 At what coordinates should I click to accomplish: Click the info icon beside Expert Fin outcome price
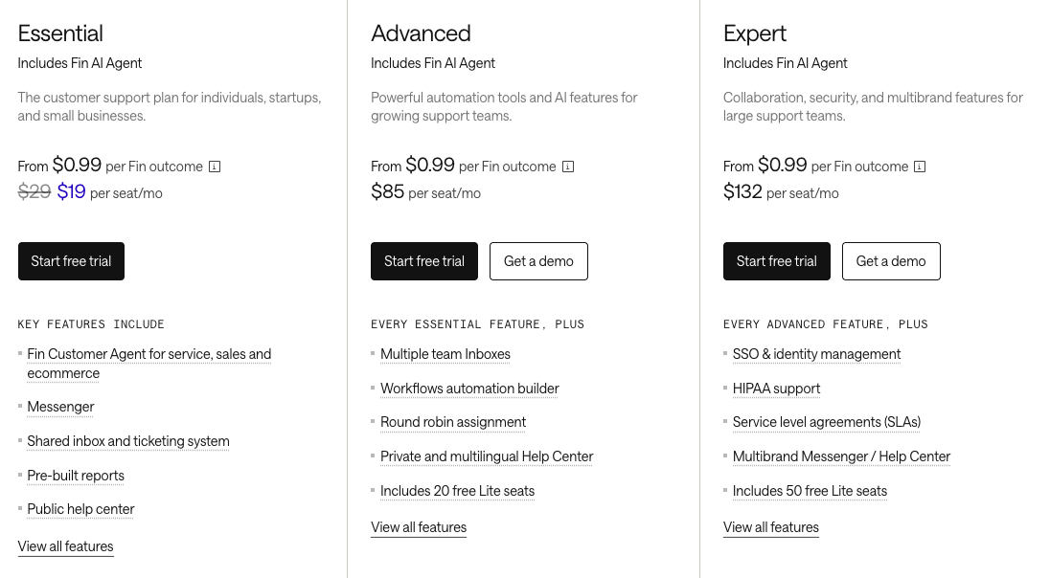click(x=920, y=167)
